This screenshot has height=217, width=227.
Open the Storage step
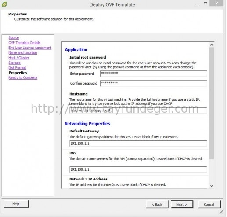point(14,63)
